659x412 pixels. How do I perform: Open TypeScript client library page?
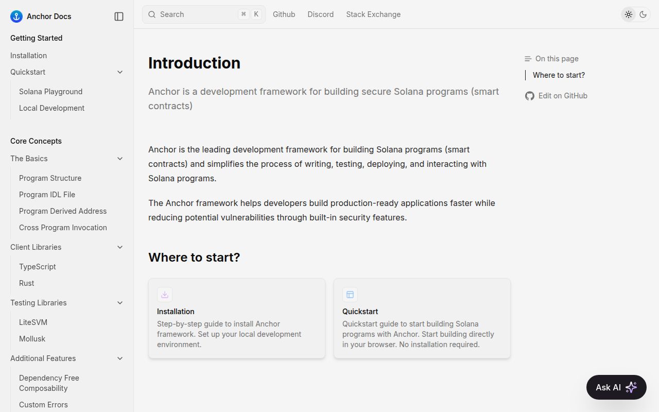(37, 267)
